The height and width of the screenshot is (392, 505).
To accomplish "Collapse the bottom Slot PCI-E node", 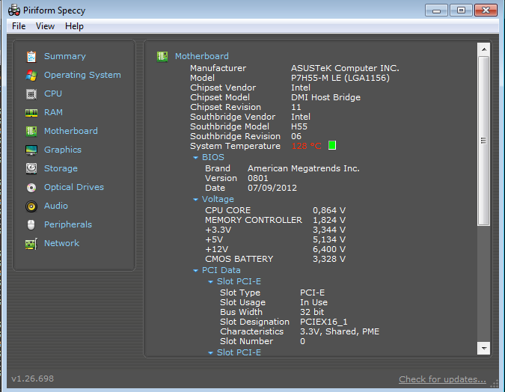I will pyautogui.click(x=210, y=353).
